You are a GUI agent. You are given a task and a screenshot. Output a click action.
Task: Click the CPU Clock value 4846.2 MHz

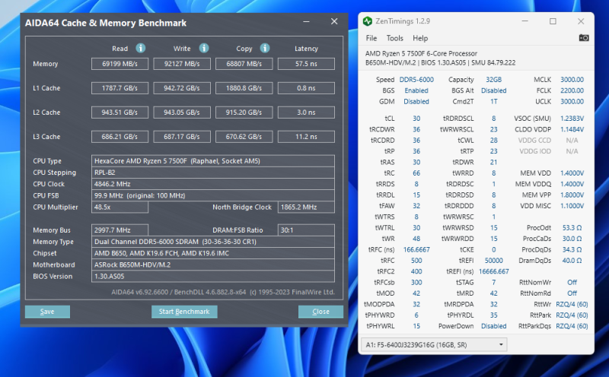[213, 184]
